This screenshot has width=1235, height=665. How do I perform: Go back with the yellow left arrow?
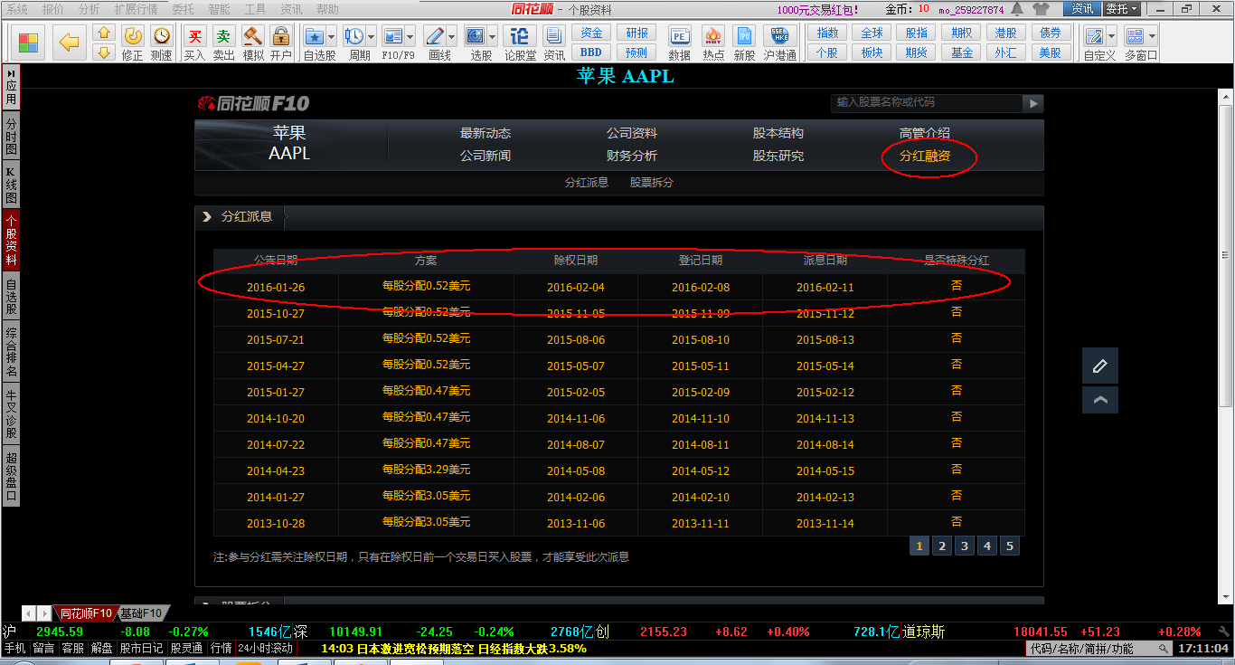70,43
